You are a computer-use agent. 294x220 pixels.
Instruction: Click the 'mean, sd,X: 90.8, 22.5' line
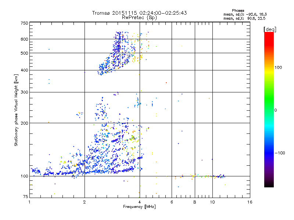point(244,18)
